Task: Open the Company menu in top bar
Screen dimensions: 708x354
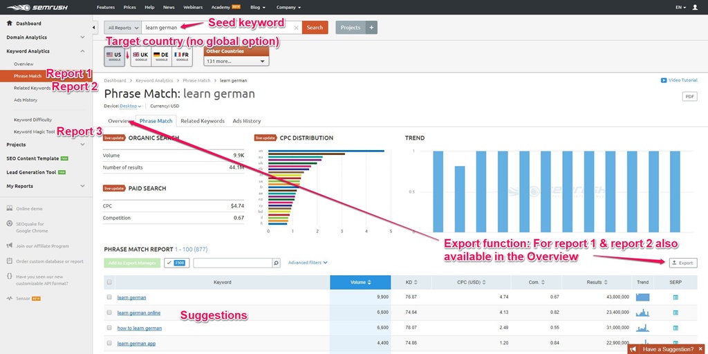Action: point(288,7)
